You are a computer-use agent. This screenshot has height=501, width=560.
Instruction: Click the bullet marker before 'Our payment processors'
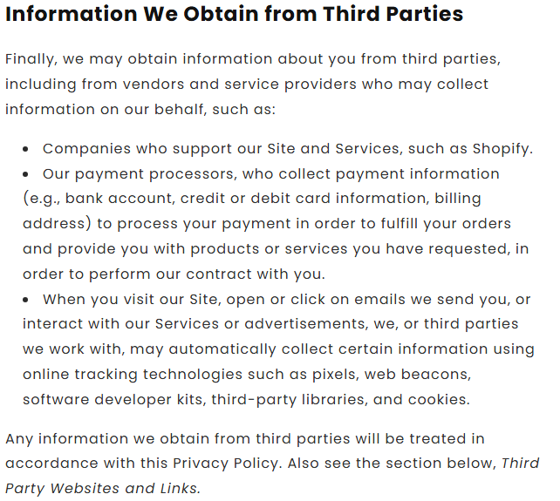27,174
